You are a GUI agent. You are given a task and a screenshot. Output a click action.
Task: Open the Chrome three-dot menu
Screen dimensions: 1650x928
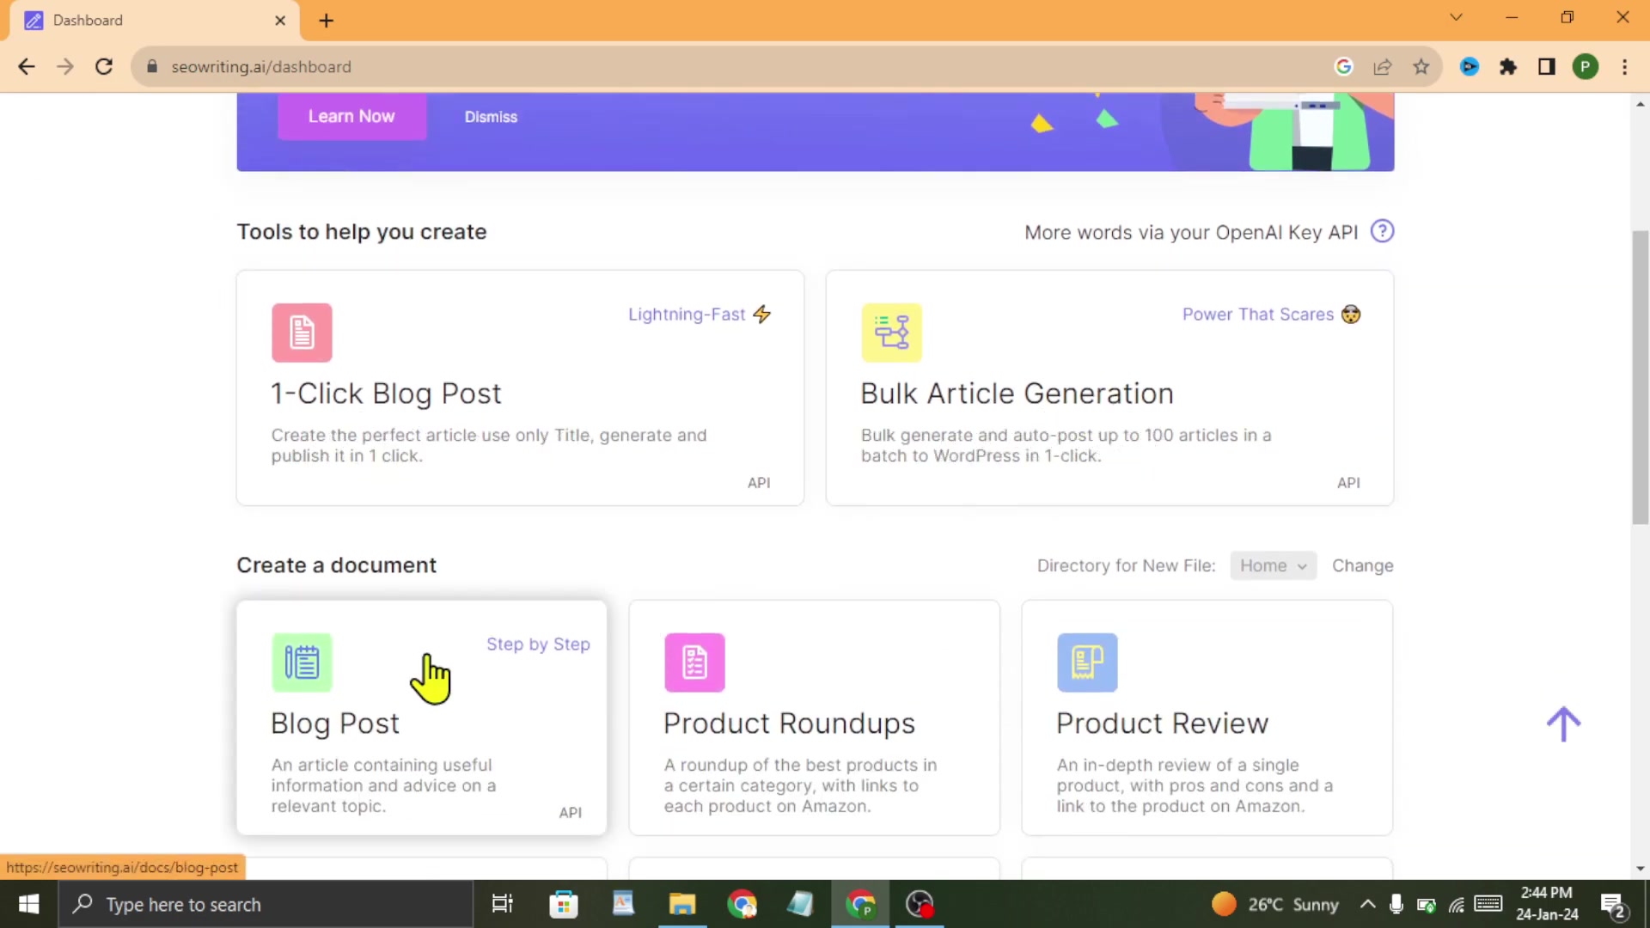pyautogui.click(x=1624, y=67)
